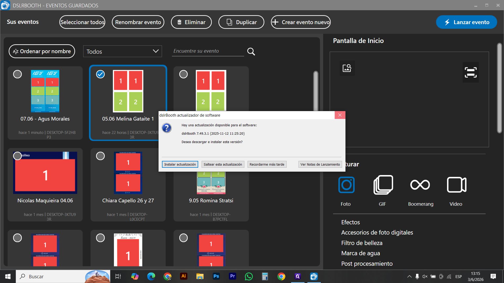
Task: Click Saltear esta actualización button
Action: tap(223, 164)
